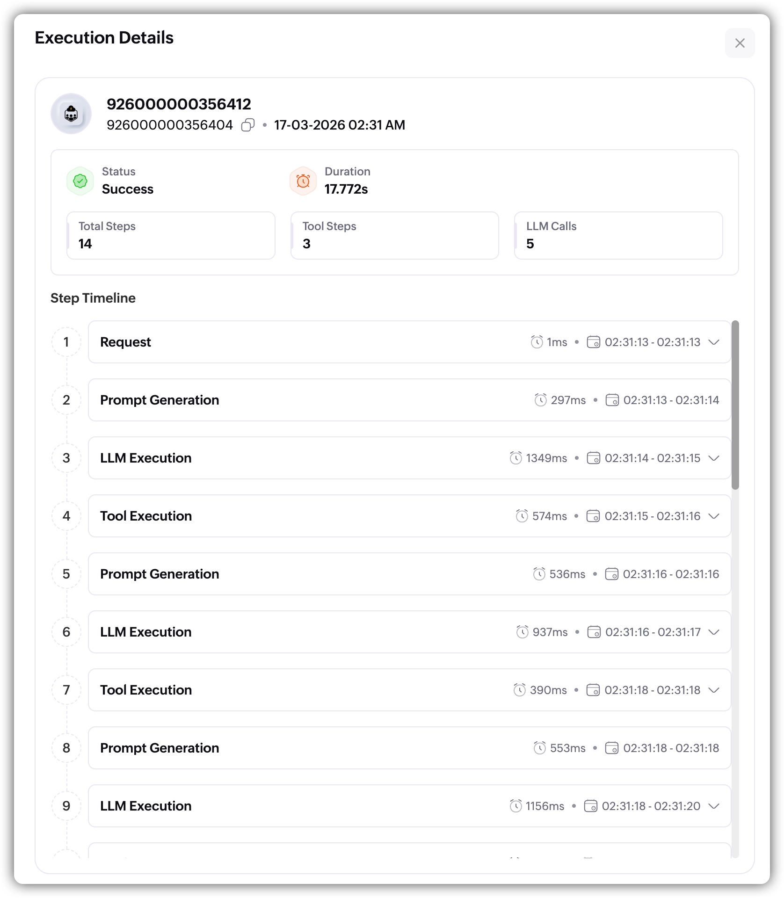Click the green Success status badge icon

tap(80, 181)
